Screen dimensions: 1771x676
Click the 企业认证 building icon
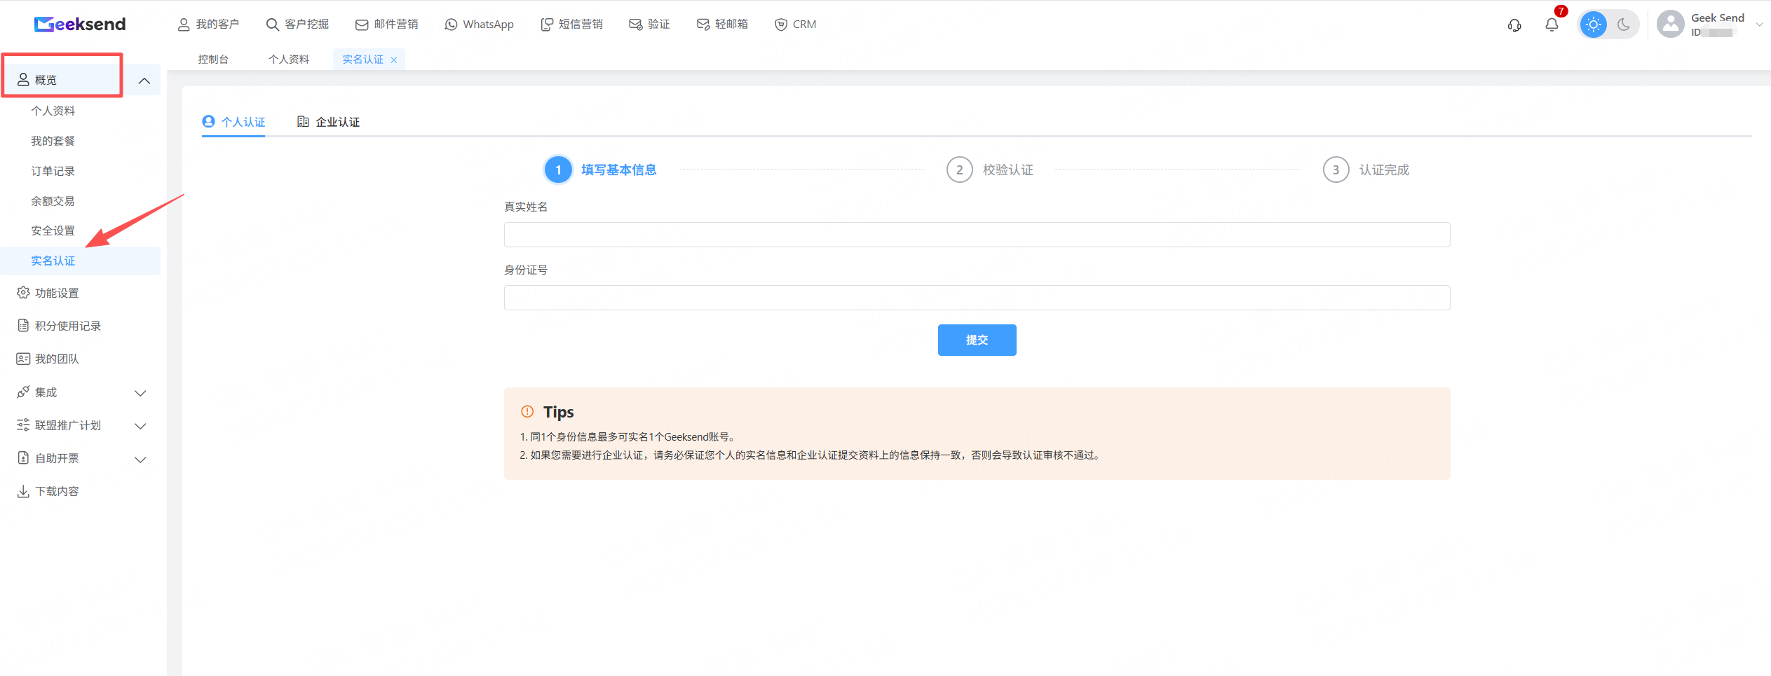303,122
